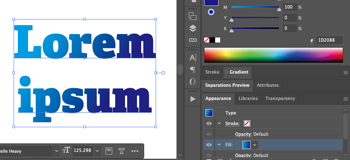Click the K black slider handle
The image size is (350, 160).
[232, 30]
